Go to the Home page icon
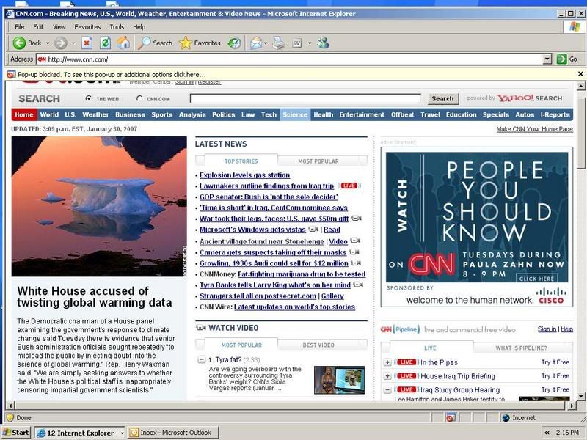The width and height of the screenshot is (587, 440). [x=123, y=43]
